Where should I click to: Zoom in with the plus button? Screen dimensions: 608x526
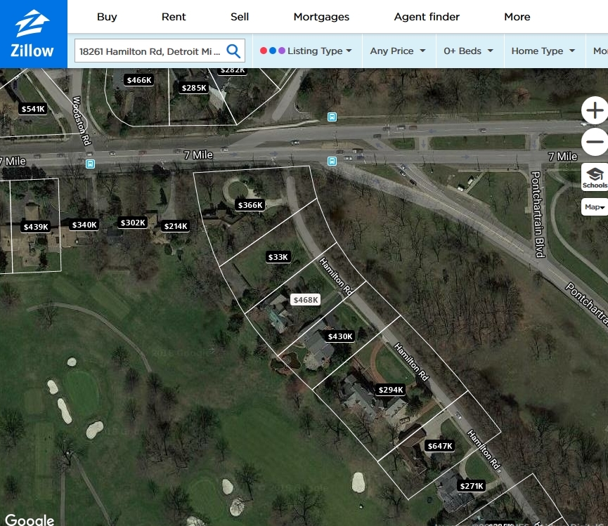pos(595,110)
